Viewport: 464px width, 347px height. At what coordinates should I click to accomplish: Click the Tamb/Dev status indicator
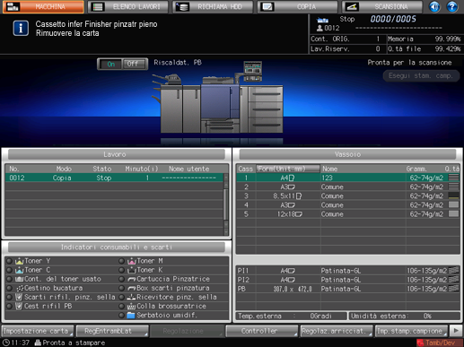(439, 343)
